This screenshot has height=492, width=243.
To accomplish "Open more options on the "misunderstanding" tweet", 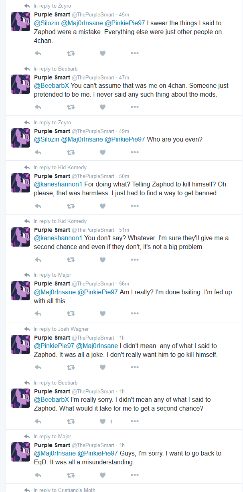I will pyautogui.click(x=135, y=475).
